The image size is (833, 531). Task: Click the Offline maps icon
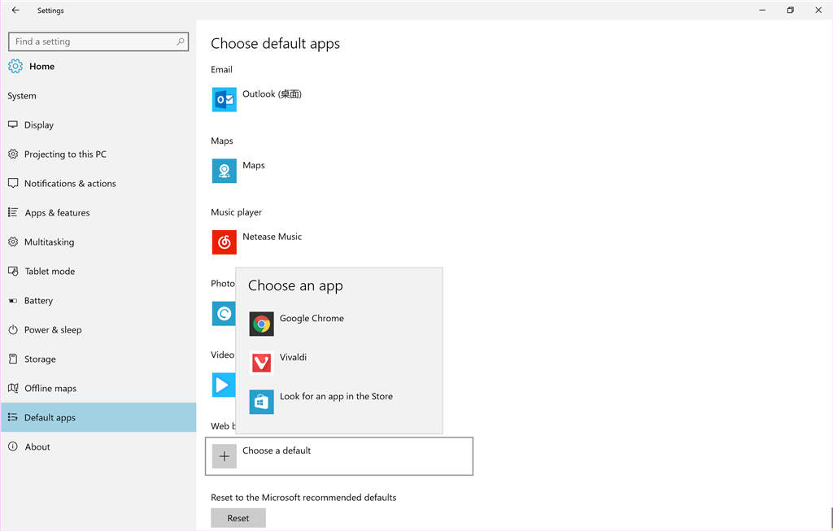pyautogui.click(x=13, y=388)
